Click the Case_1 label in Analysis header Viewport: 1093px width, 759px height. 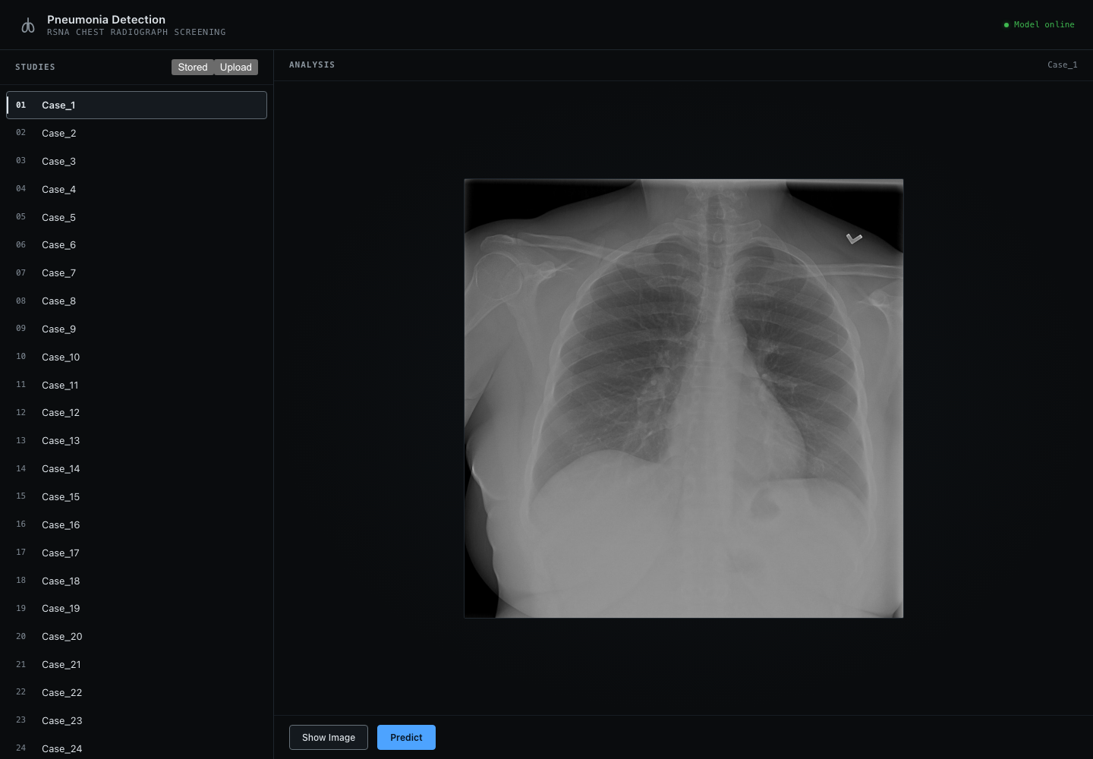[1063, 65]
